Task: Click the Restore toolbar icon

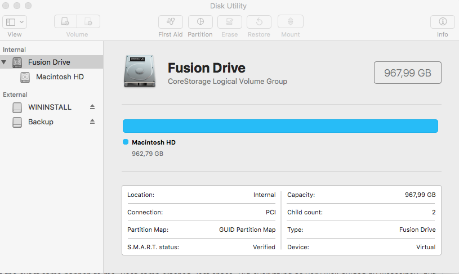Action: (259, 21)
